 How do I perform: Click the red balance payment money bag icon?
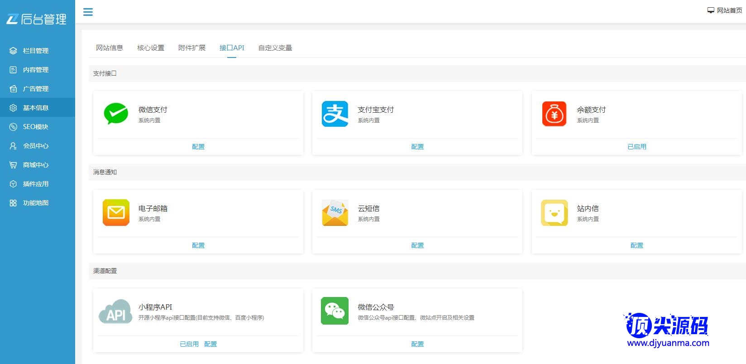click(554, 114)
